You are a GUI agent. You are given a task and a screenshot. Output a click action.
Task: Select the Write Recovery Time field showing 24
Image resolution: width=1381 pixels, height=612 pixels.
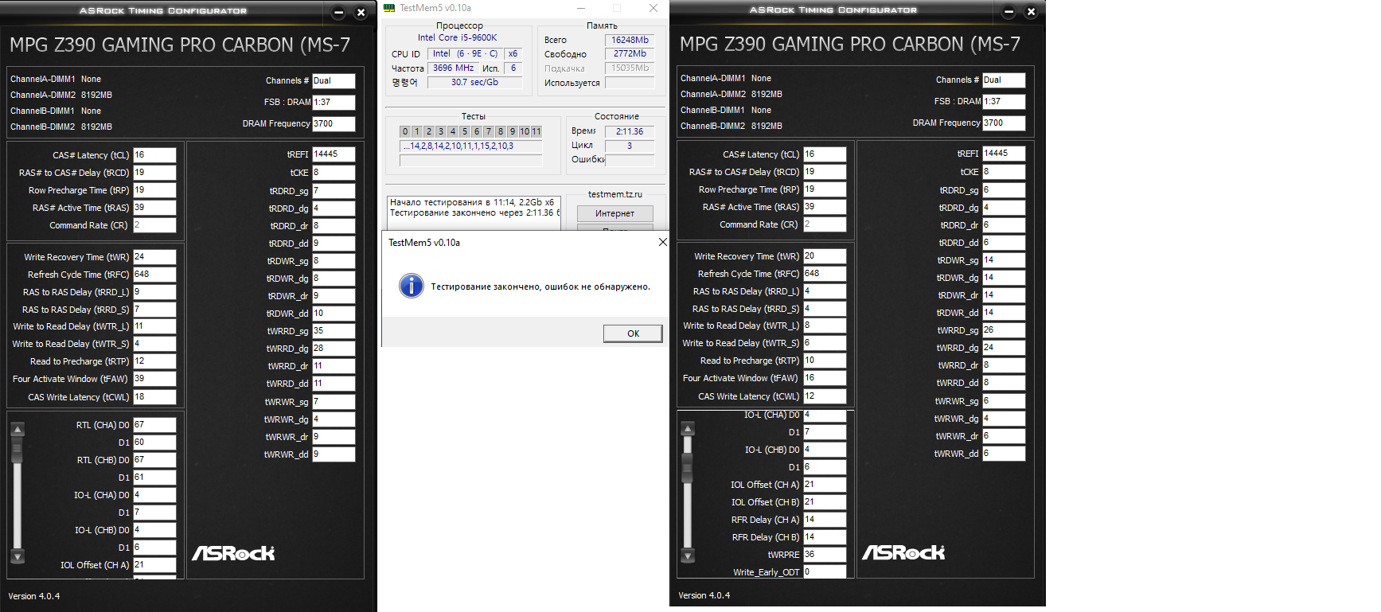tap(154, 257)
